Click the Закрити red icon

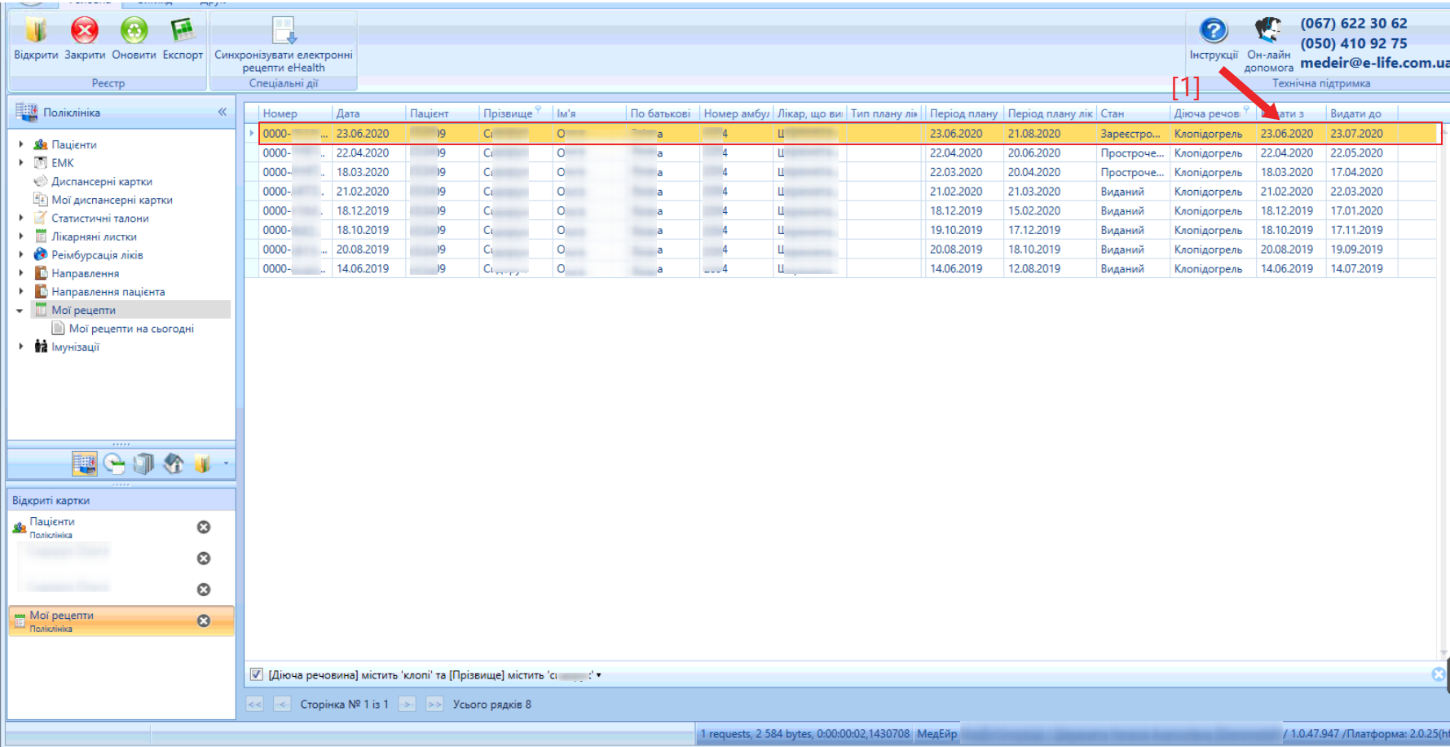click(x=84, y=31)
